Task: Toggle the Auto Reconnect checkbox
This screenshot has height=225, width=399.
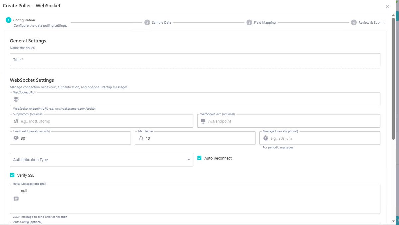Action: point(199,158)
